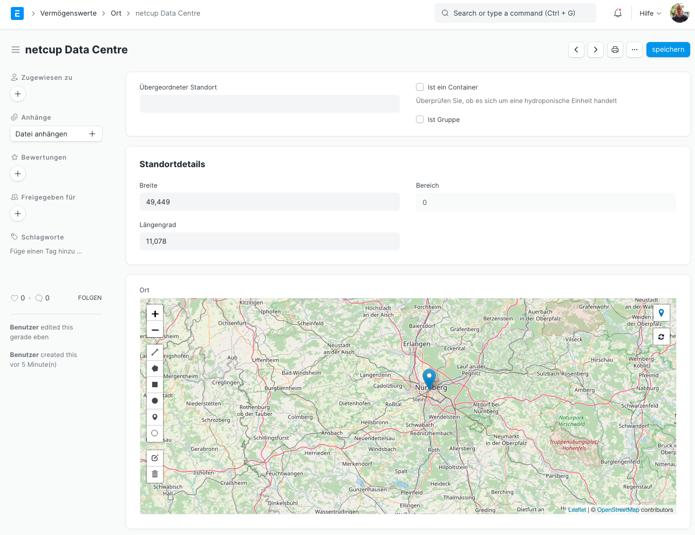Click the Breite input field
Image resolution: width=695 pixels, height=535 pixels.
click(x=270, y=202)
